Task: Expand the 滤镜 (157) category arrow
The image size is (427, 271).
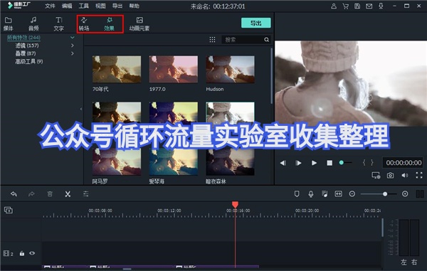Action: (x=73, y=46)
